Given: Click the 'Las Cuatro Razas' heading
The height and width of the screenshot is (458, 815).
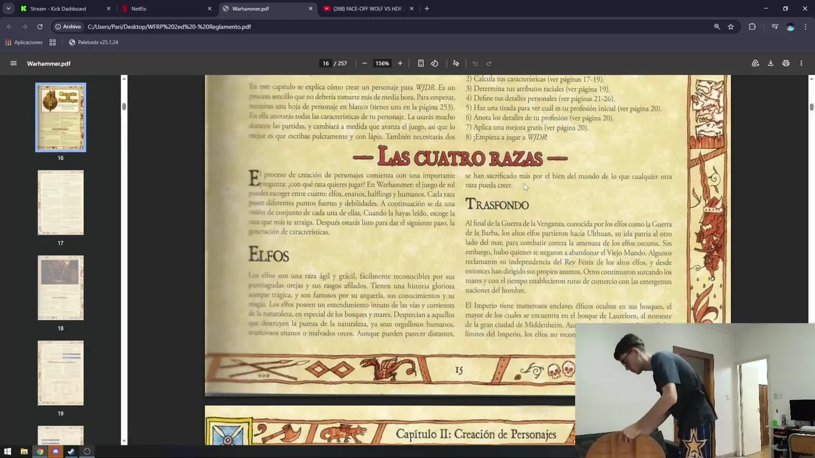Looking at the screenshot, I should point(460,156).
